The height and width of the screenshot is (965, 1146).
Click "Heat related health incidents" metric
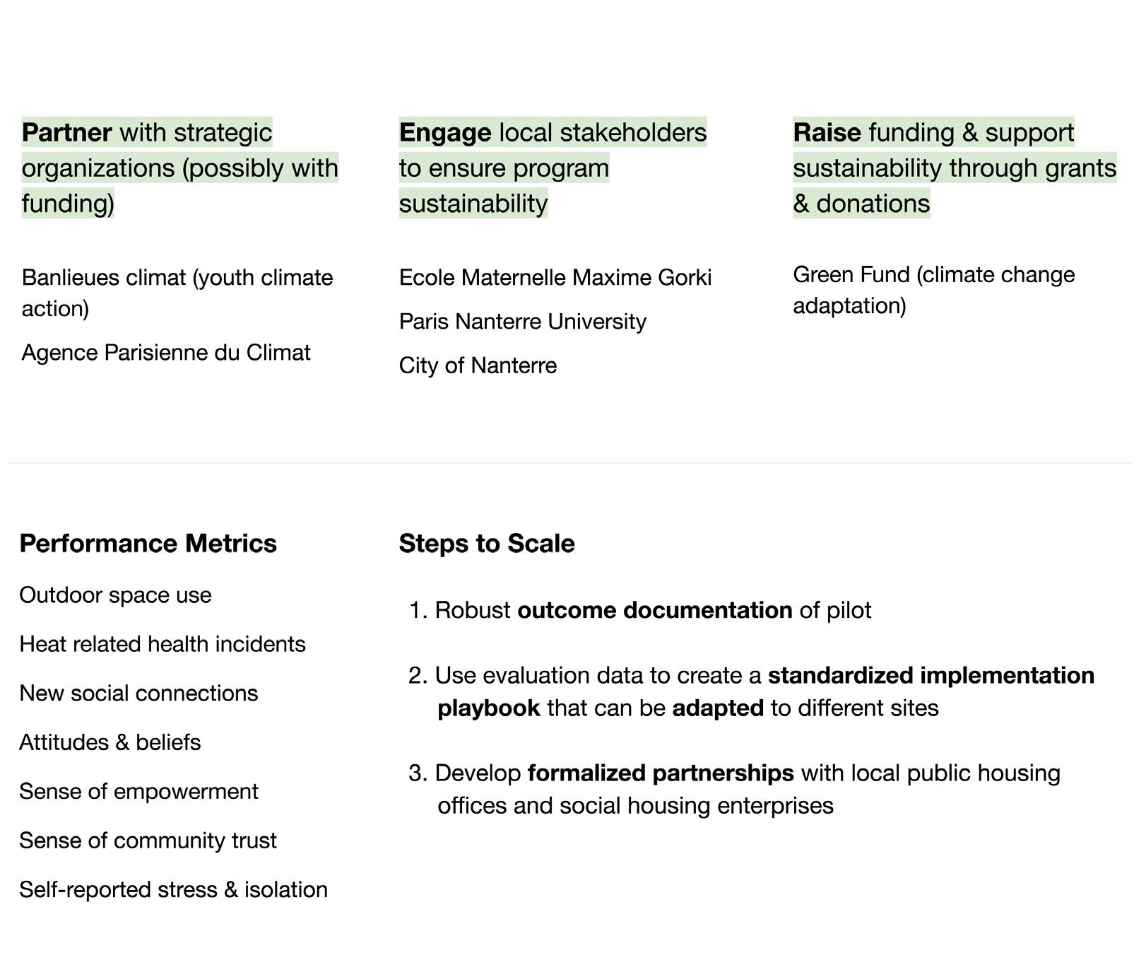pos(163,644)
